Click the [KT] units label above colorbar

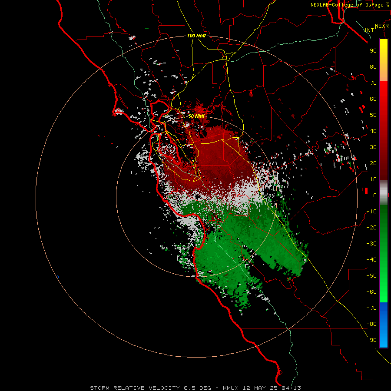pos(371,30)
